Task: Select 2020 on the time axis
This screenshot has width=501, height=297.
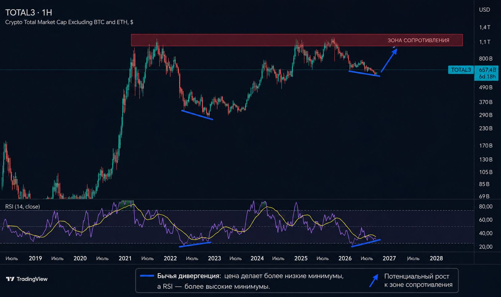Action: pos(80,258)
